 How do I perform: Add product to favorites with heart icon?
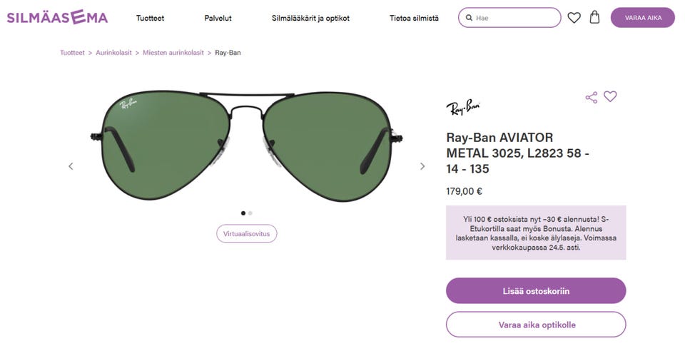pyautogui.click(x=610, y=96)
